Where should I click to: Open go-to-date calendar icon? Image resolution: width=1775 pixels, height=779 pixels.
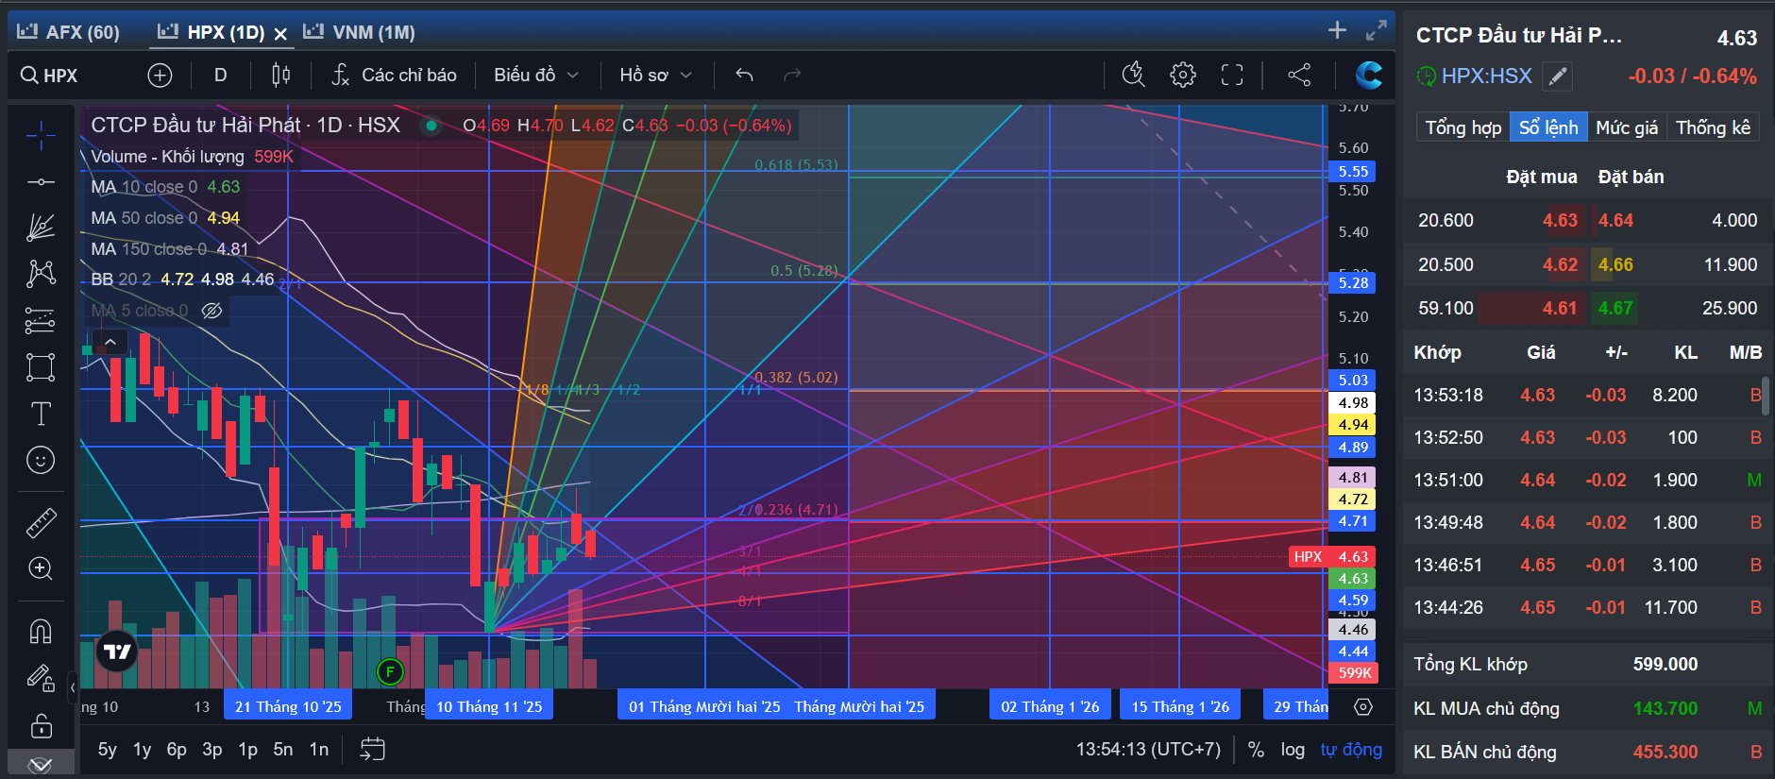pos(373,749)
